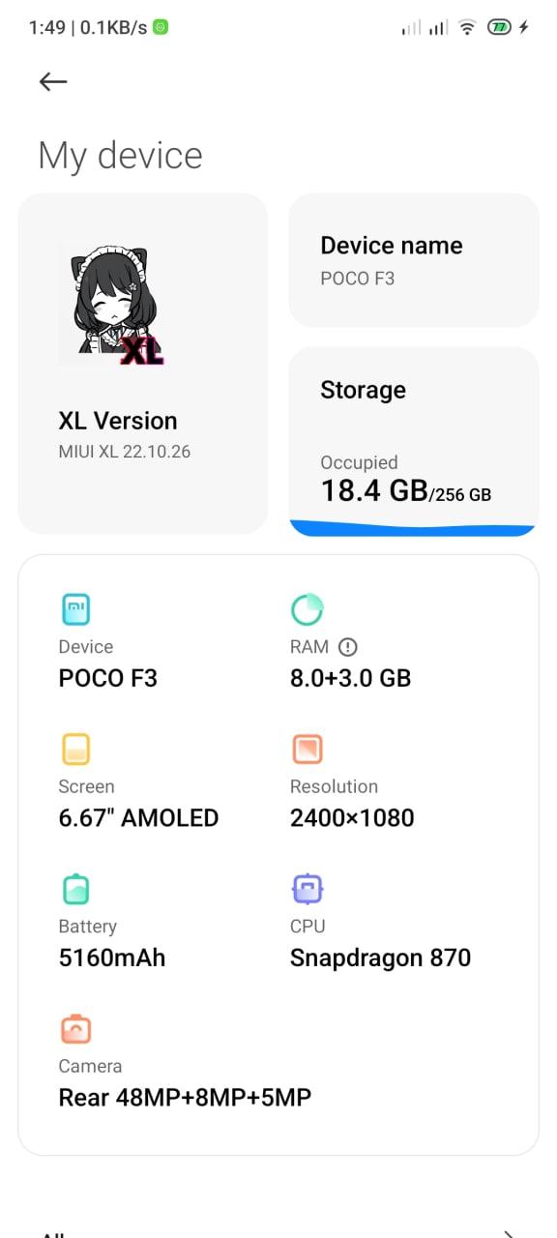
Task: Tap the yellow Screen icon
Action: pos(76,750)
